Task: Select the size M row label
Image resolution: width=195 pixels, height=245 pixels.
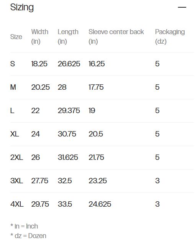Action: [13, 87]
